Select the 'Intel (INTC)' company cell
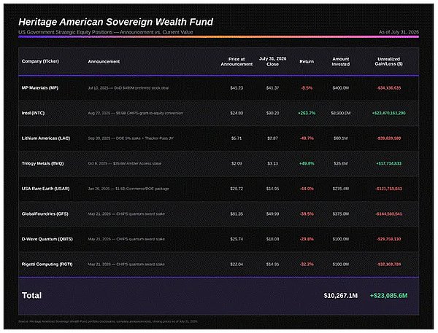438x333 pixels. click(33, 113)
